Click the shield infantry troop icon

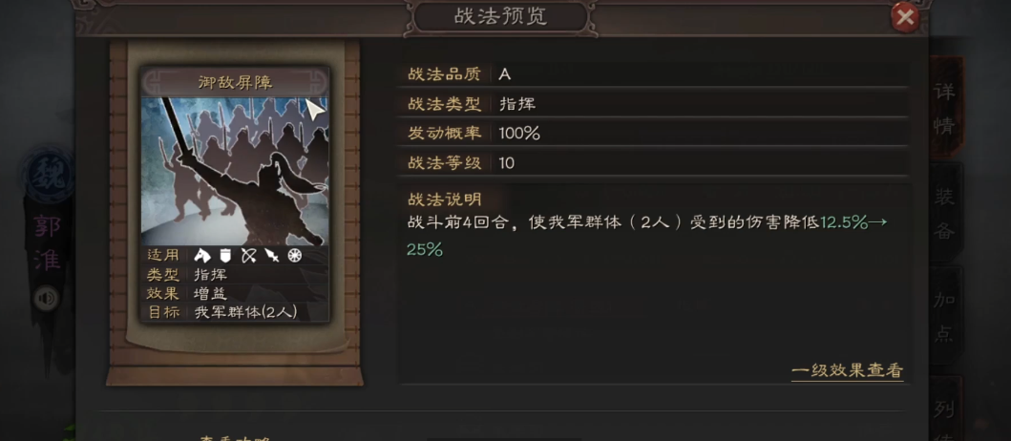(x=225, y=256)
